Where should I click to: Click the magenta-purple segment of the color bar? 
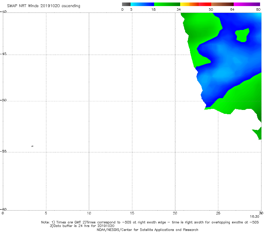coord(247,4)
